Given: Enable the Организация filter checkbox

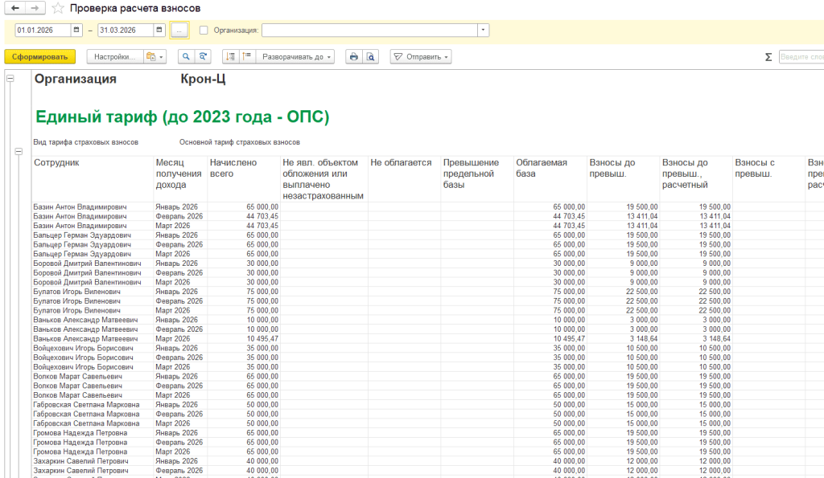Looking at the screenshot, I should 204,31.
